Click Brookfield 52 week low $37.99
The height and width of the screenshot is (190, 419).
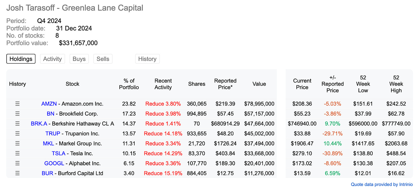(363, 114)
